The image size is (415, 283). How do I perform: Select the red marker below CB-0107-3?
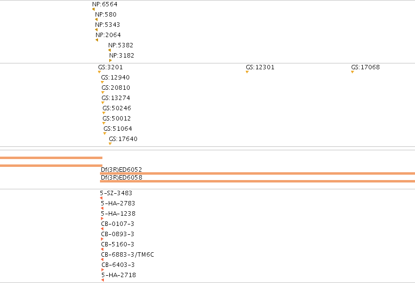[102, 229]
